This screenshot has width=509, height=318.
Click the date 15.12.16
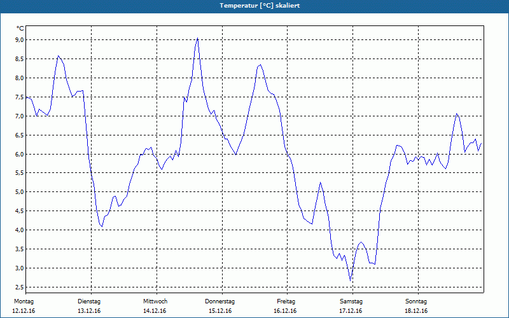220,311
